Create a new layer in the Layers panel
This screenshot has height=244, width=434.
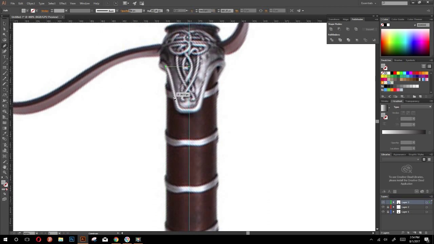(420, 232)
